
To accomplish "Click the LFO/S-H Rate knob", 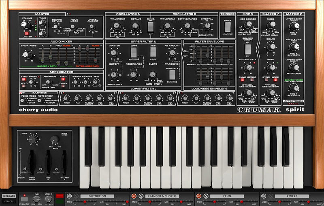I will click(247, 68).
